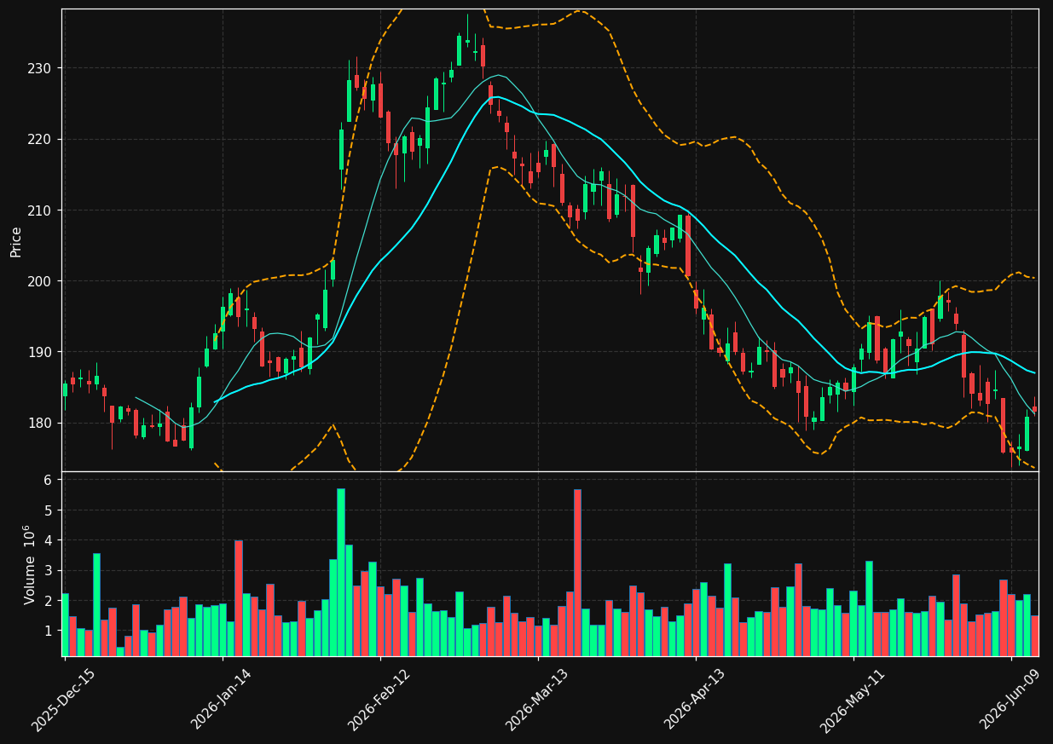
Task: Click the 2026-Mar-13 date label
Action: (537, 701)
